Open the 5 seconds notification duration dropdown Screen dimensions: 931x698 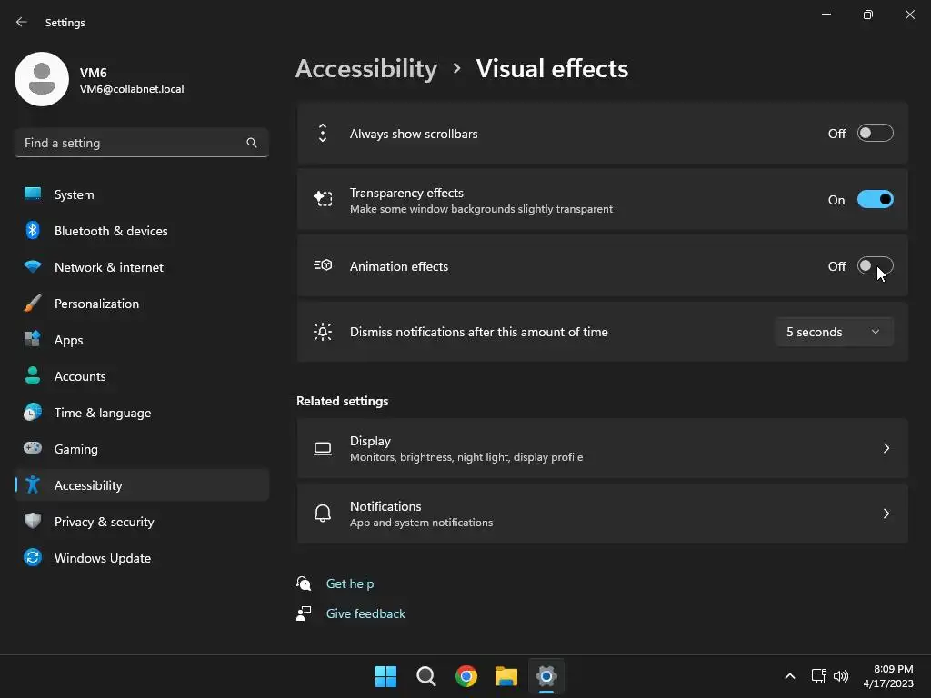pos(834,332)
